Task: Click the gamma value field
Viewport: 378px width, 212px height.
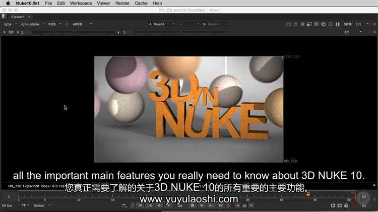Action: 128,32
